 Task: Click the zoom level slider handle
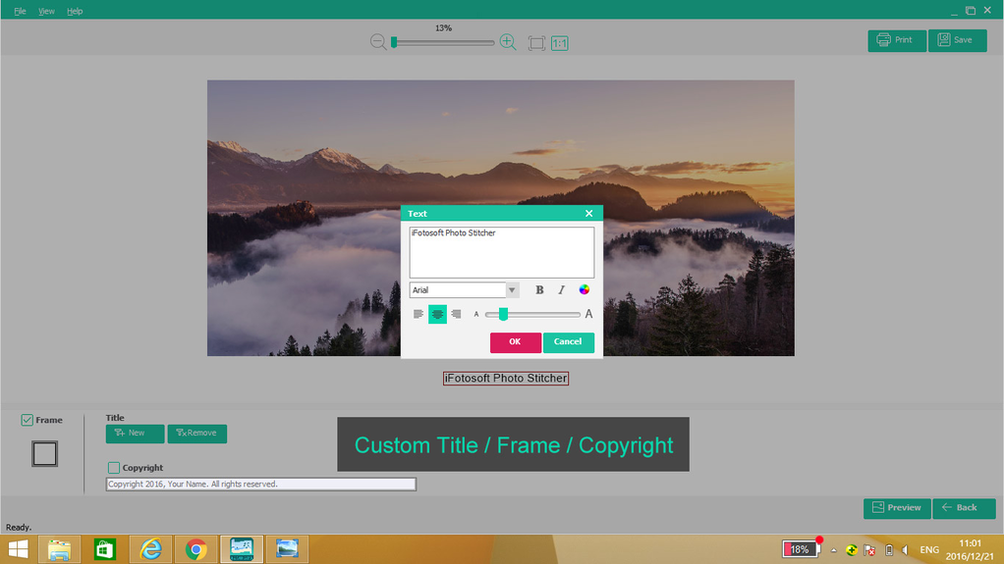(x=395, y=42)
